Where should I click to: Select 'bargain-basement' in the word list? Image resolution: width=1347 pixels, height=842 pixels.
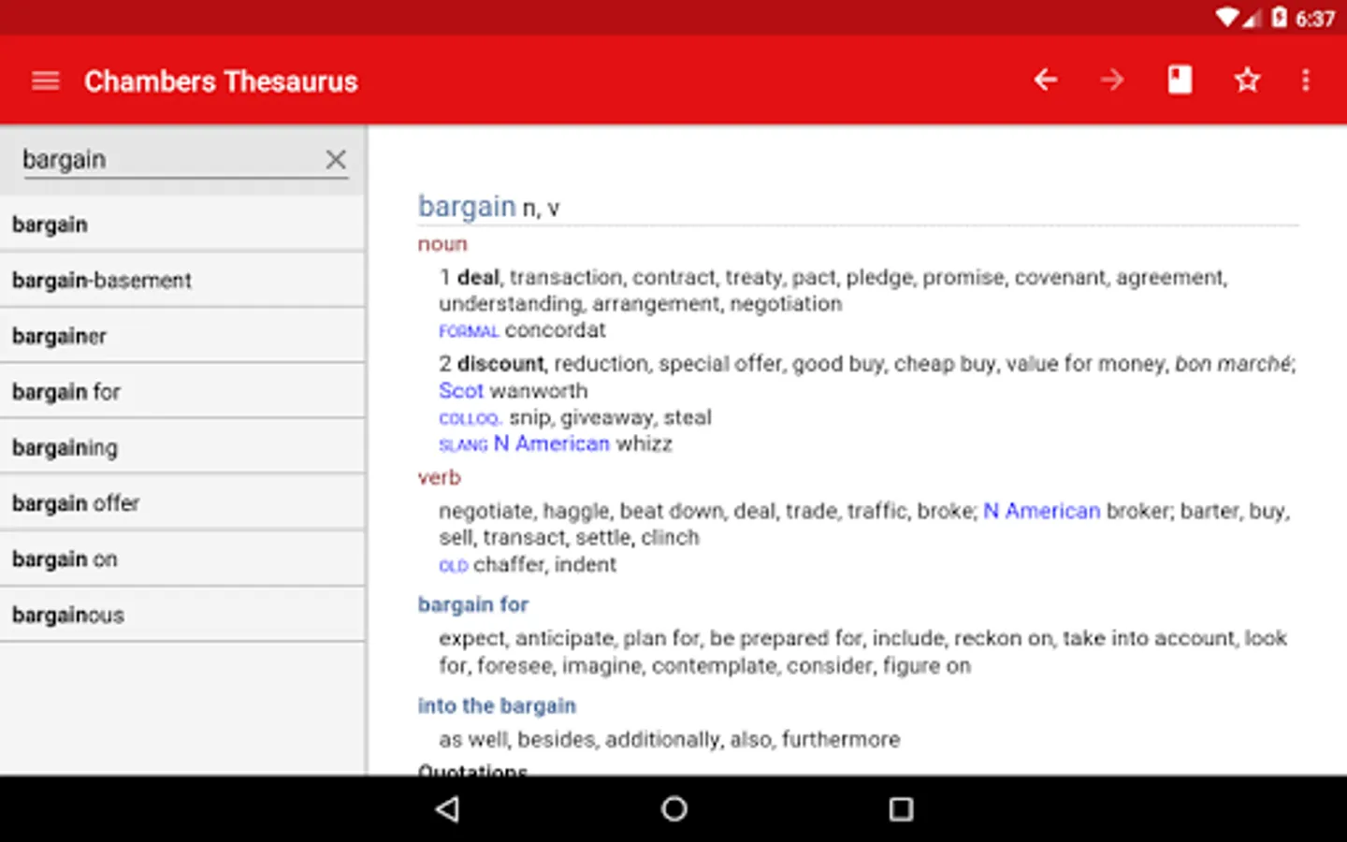tap(182, 280)
